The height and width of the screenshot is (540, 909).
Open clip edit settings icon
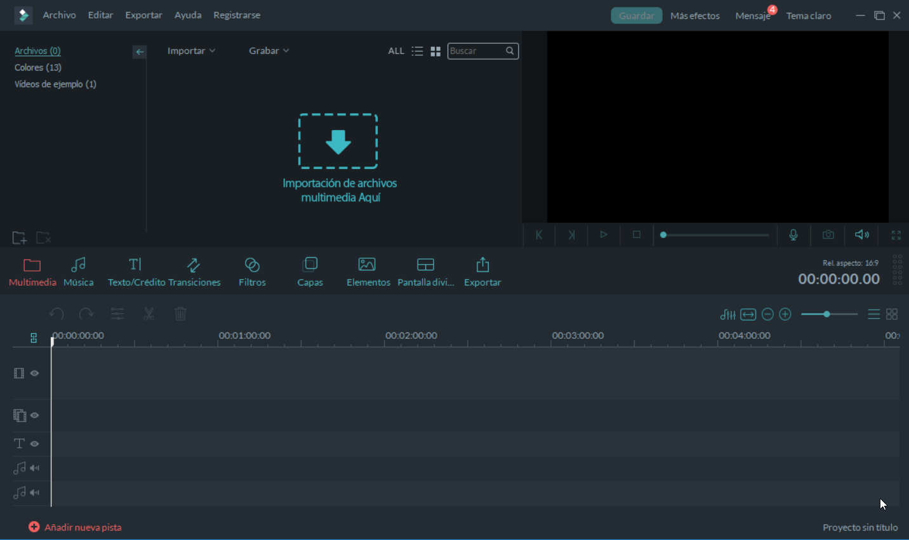pos(117,314)
